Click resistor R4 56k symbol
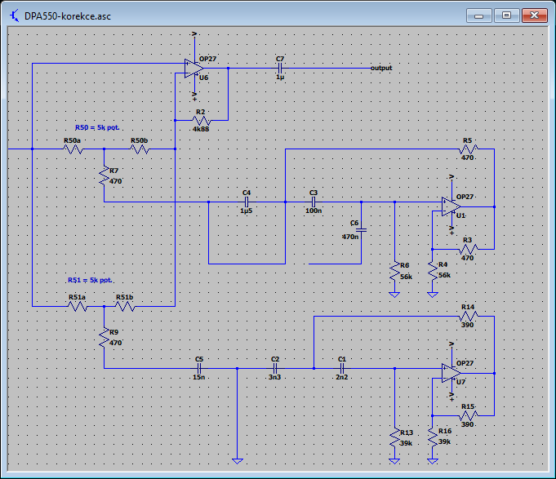Viewport: 556px width, 479px height. click(433, 270)
